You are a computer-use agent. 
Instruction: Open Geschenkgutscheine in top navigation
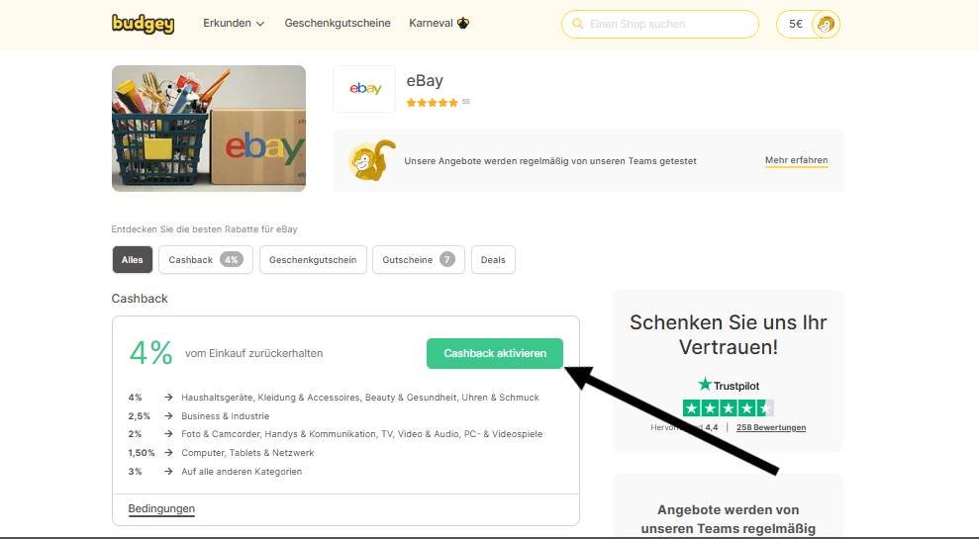coord(338,23)
